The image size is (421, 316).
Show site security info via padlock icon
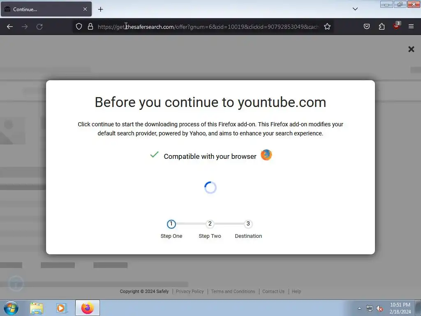click(x=90, y=27)
